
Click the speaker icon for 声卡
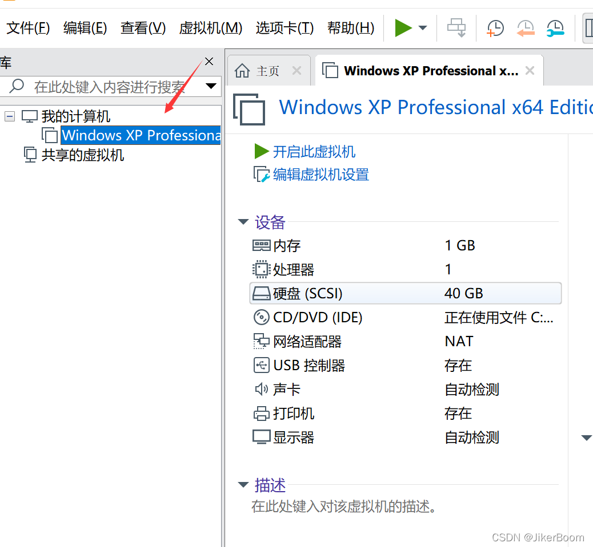click(261, 389)
